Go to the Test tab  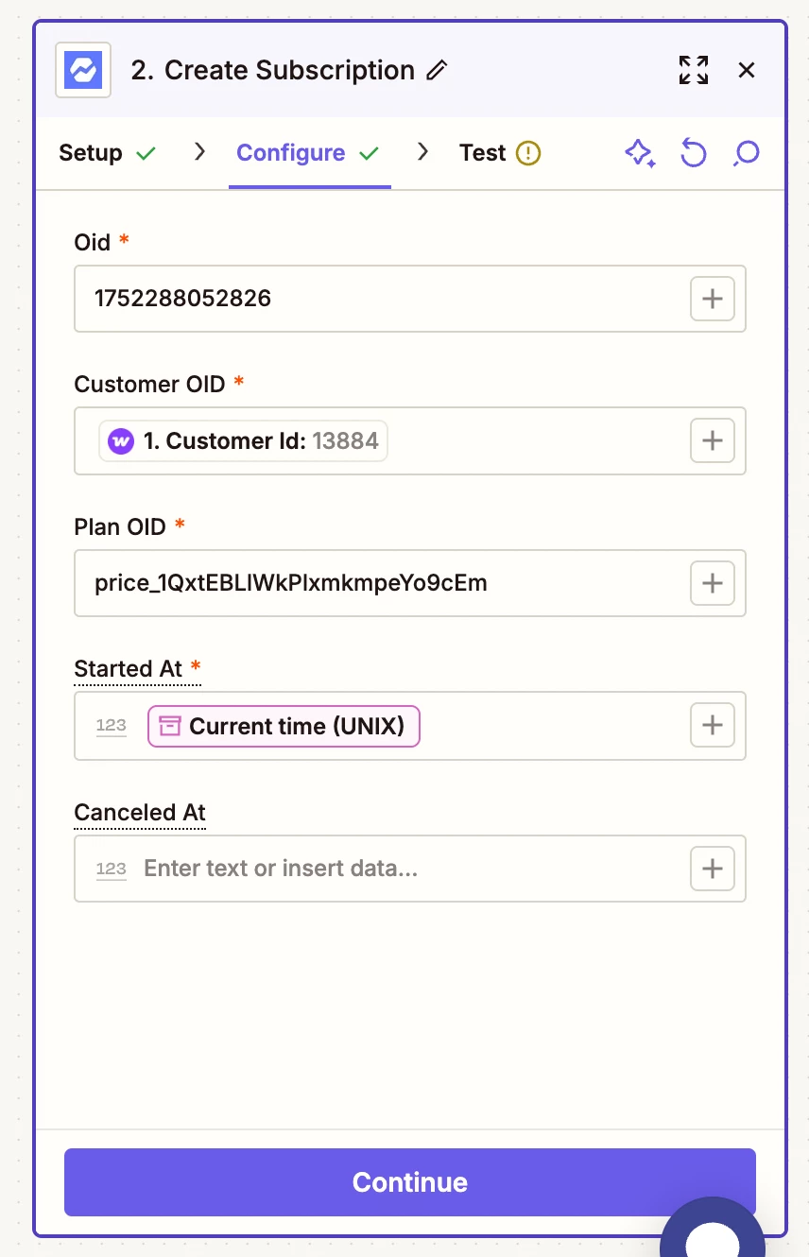[500, 153]
